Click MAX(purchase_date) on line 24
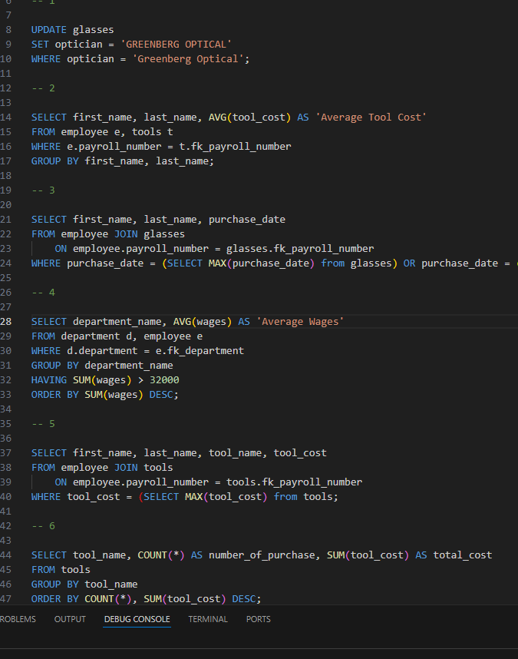The width and height of the screenshot is (518, 659). pyautogui.click(x=261, y=263)
